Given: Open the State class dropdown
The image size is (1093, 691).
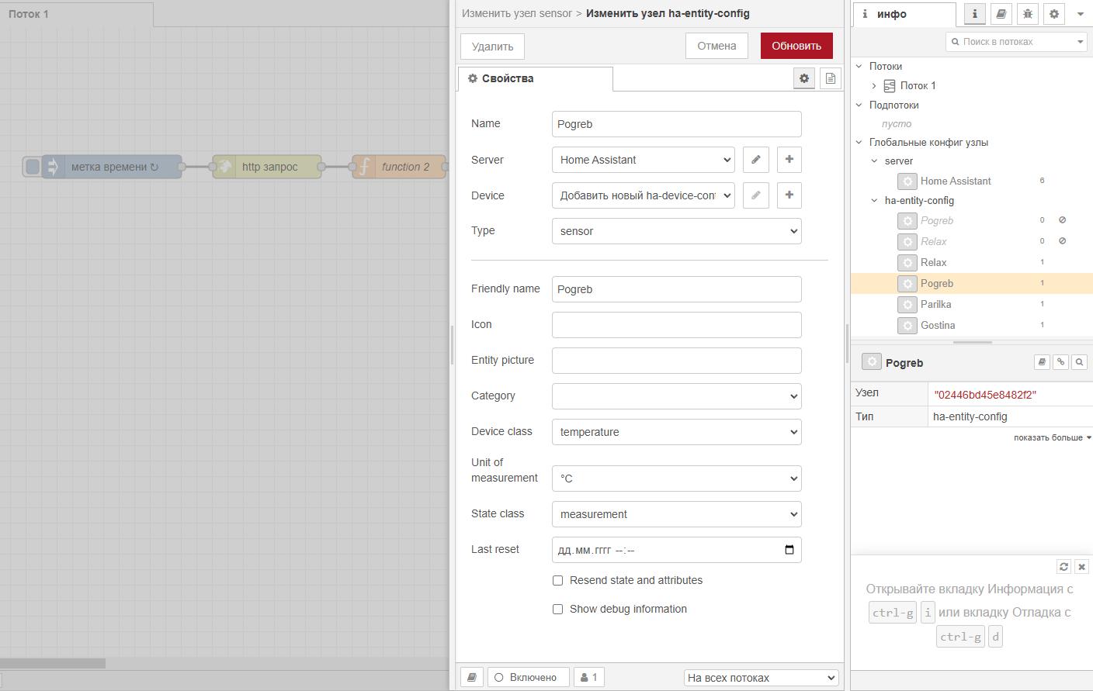Looking at the screenshot, I should click(676, 514).
